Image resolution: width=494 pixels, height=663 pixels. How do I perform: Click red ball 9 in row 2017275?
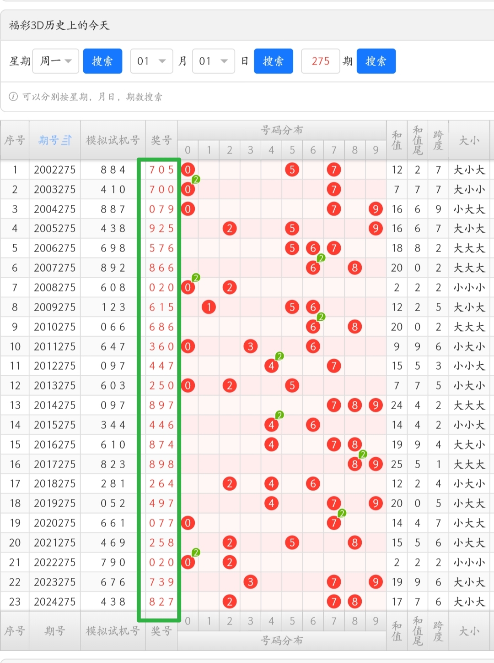[376, 464]
